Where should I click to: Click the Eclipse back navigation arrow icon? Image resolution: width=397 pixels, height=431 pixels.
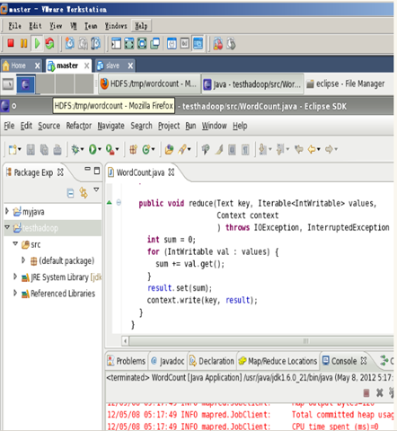(x=312, y=149)
